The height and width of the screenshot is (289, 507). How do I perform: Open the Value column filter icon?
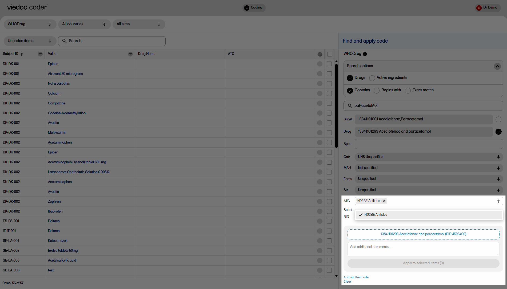tap(130, 54)
